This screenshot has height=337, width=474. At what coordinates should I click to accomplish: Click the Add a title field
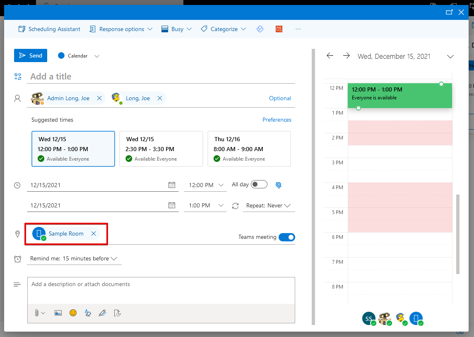point(161,77)
